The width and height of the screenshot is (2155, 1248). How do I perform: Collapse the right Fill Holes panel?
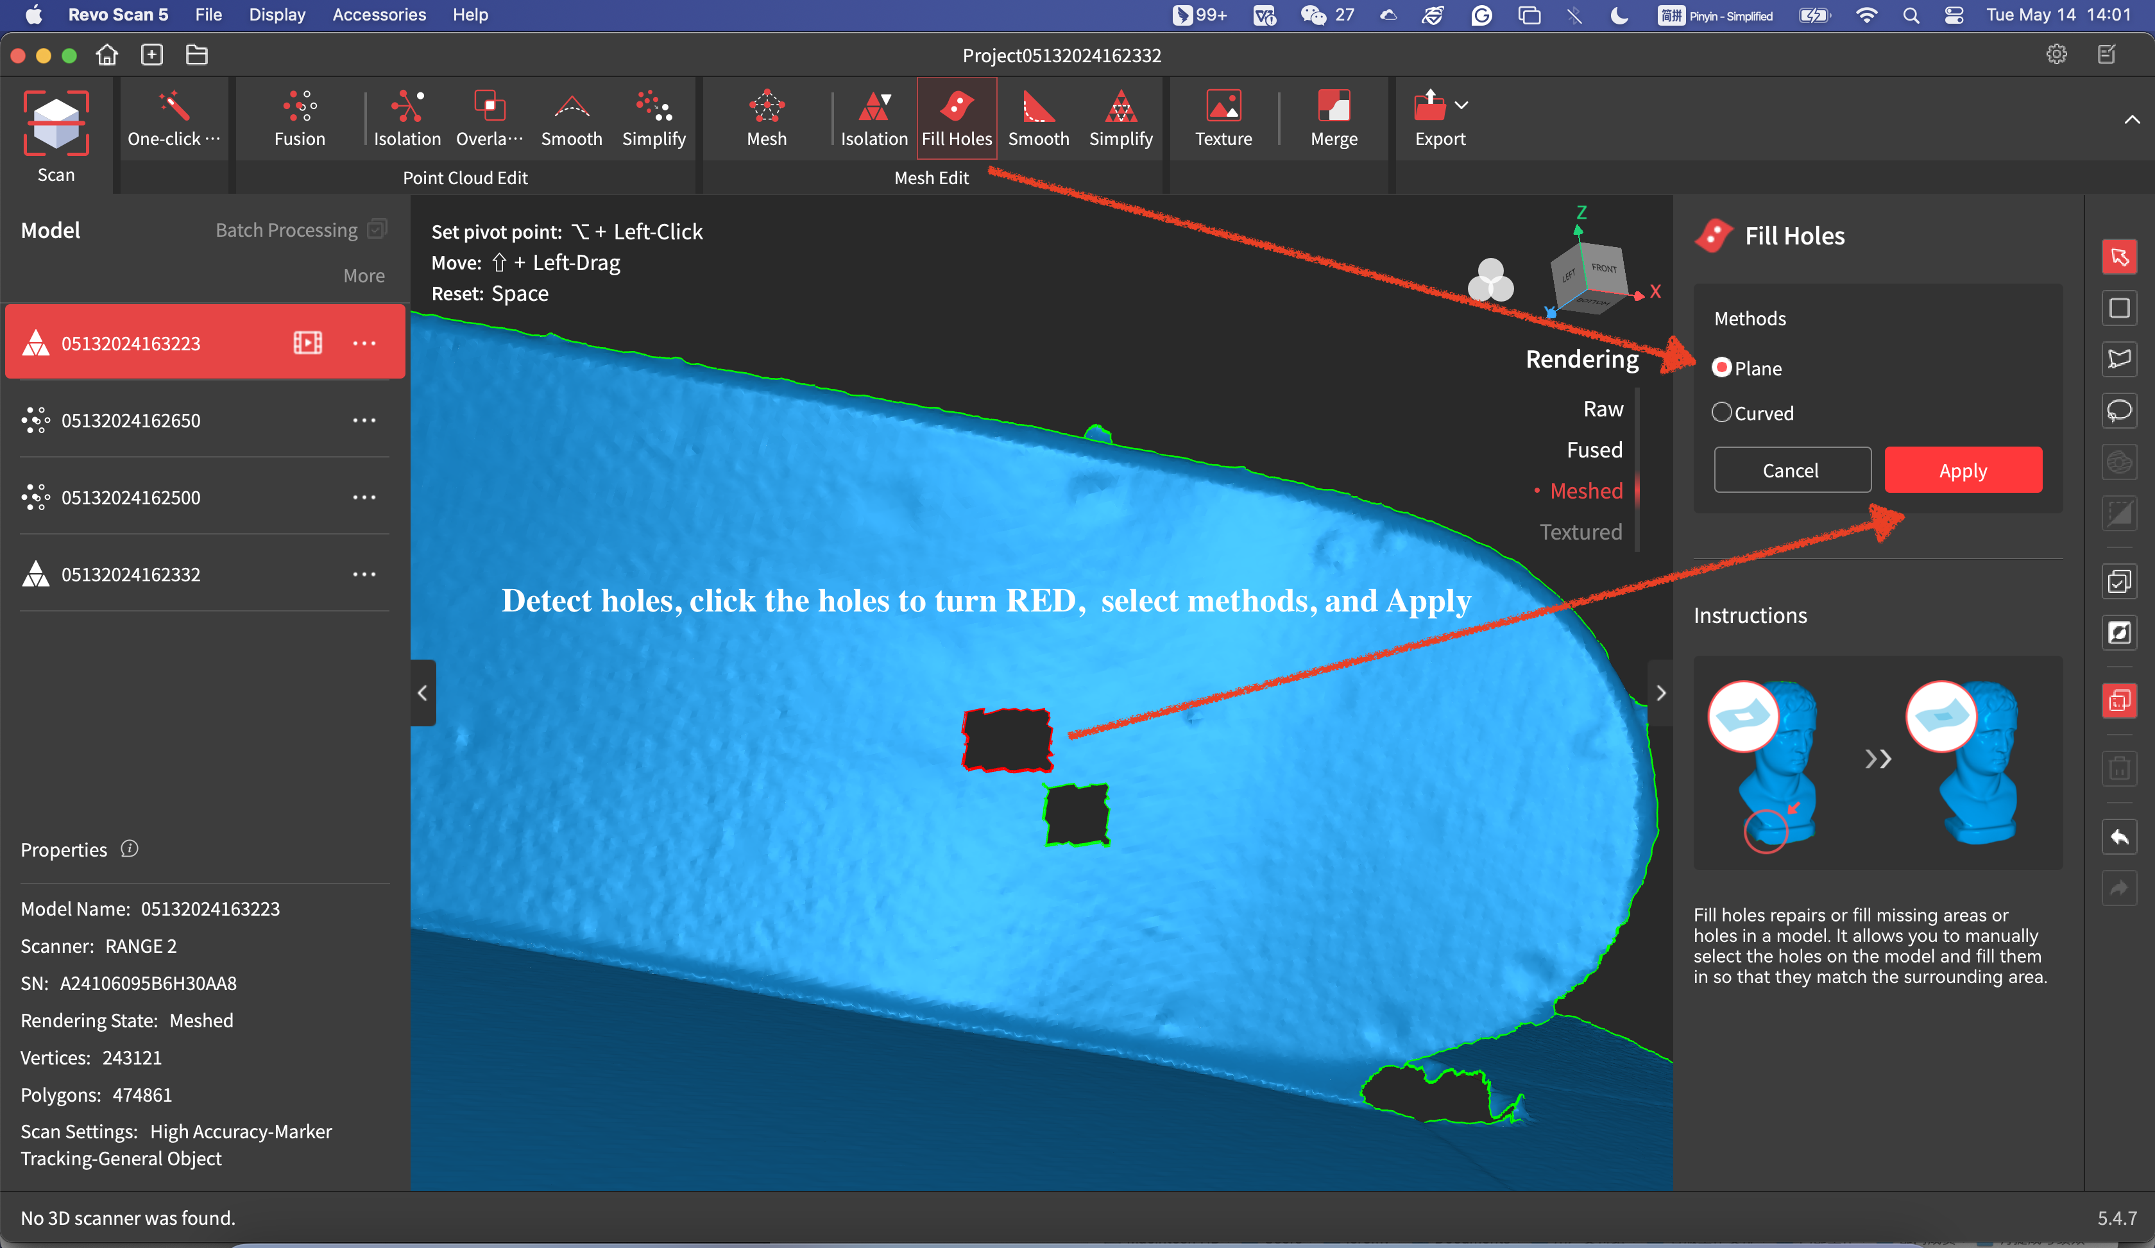pyautogui.click(x=1660, y=693)
